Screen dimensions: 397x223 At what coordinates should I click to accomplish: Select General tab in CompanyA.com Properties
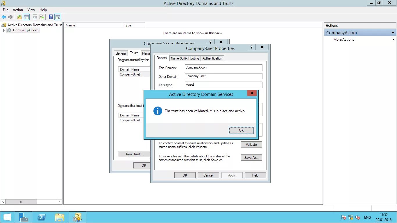121,53
